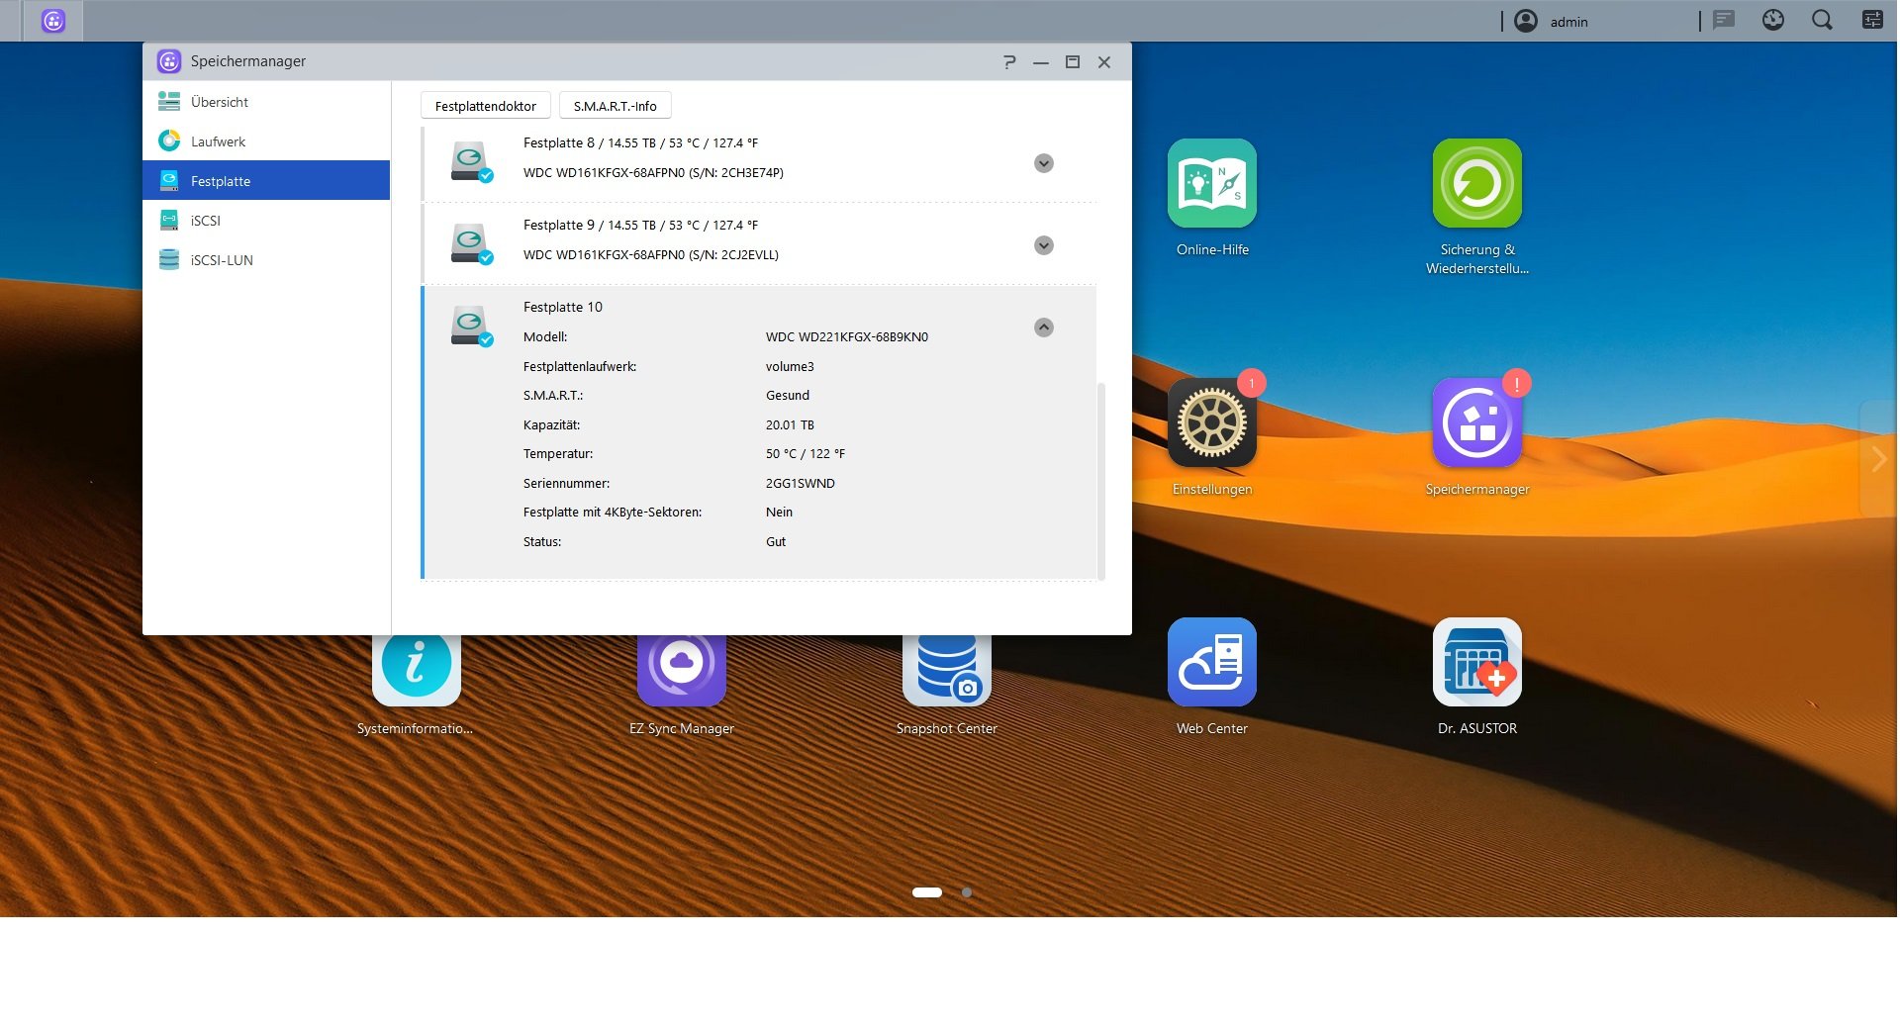Screen dimensions: 1900x1029
Task: Launch the Web Center app
Action: tap(1212, 662)
